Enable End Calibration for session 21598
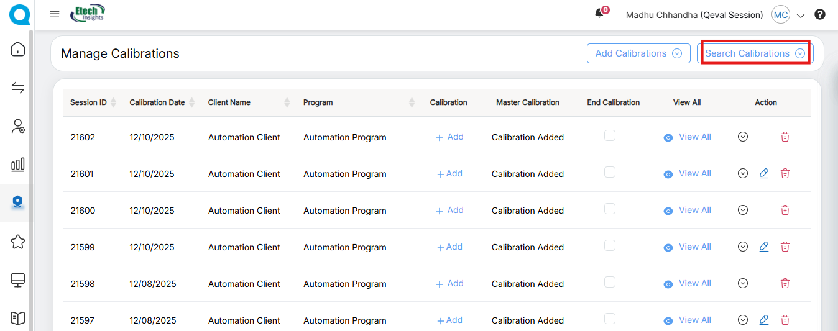The width and height of the screenshot is (838, 331). (610, 282)
